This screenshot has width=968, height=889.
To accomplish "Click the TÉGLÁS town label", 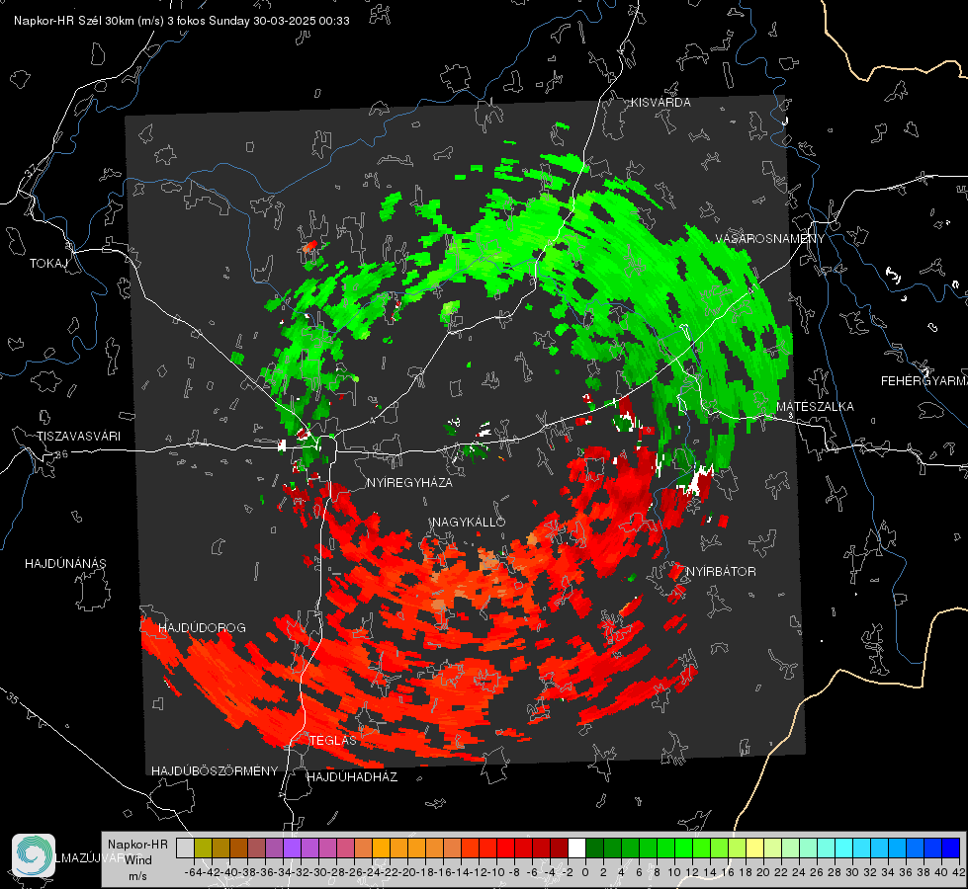I will (333, 741).
